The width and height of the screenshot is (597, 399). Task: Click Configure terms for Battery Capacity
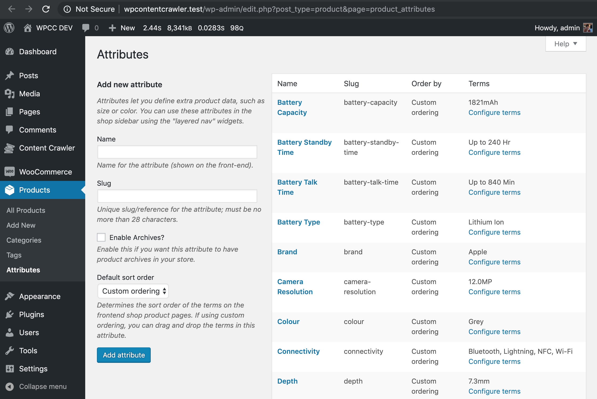494,112
